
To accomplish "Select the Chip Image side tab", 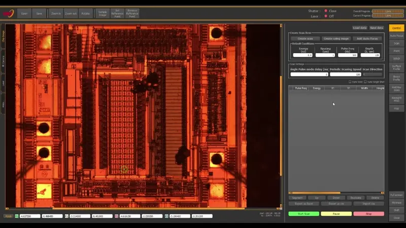I will (x=3, y=36).
